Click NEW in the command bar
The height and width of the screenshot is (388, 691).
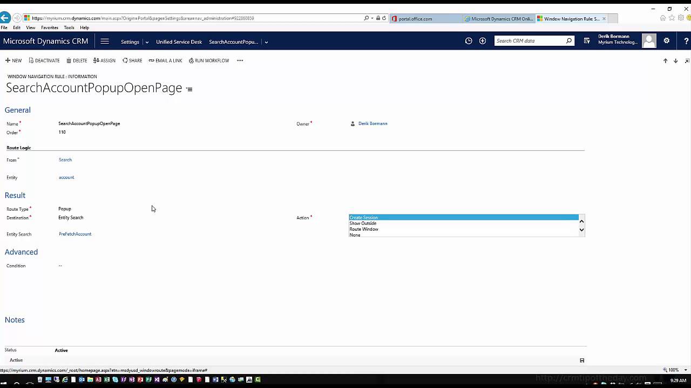pyautogui.click(x=13, y=60)
